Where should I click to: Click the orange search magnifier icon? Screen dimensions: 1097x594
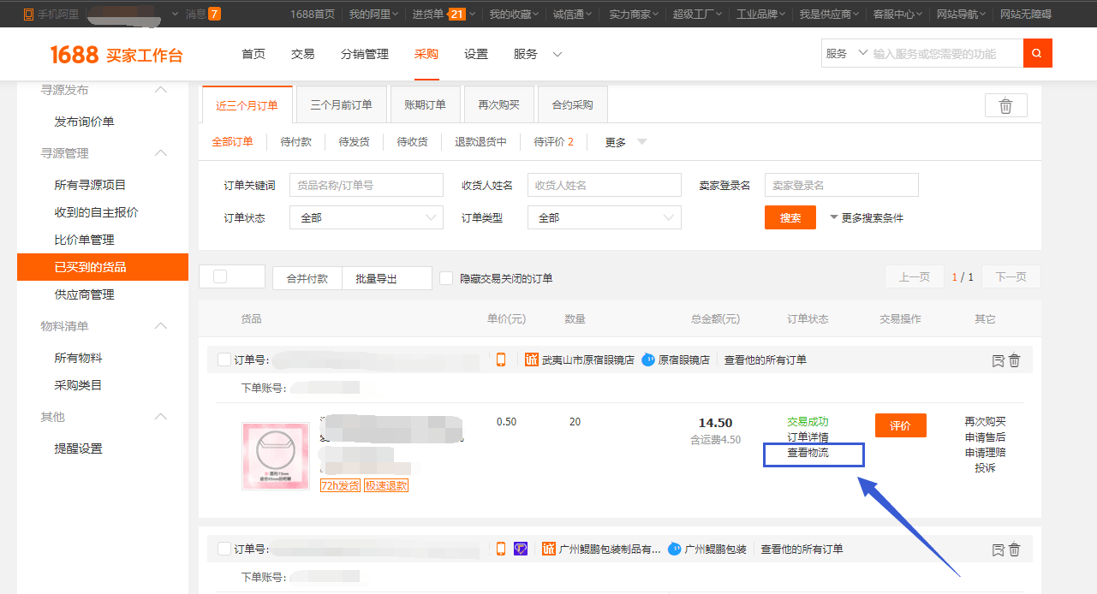(1037, 53)
